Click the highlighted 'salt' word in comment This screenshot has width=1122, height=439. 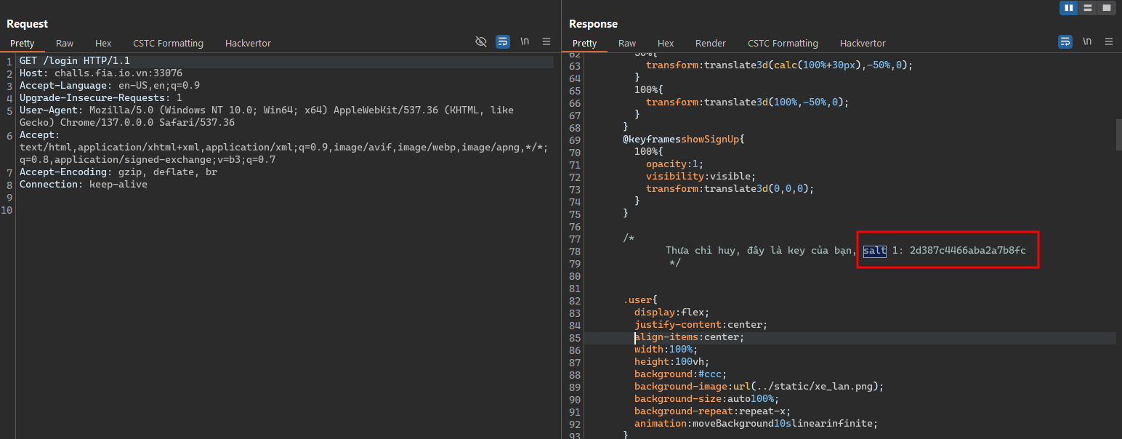coord(875,251)
